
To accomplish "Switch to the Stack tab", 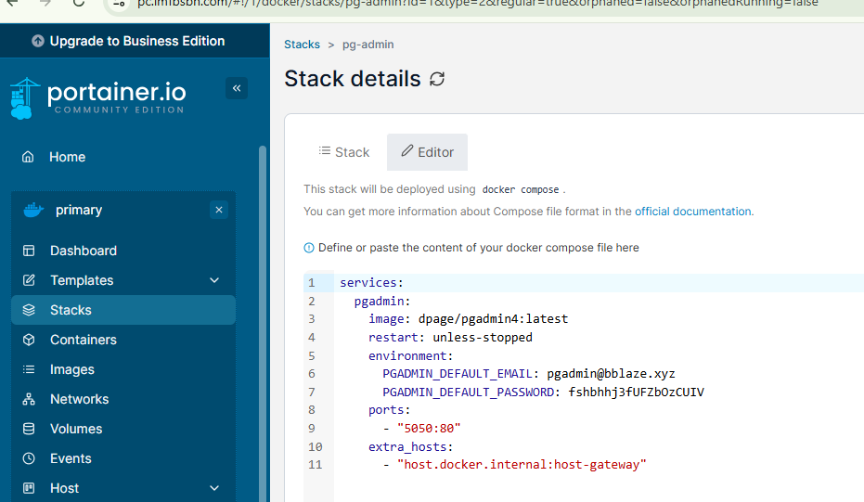I will click(x=343, y=152).
